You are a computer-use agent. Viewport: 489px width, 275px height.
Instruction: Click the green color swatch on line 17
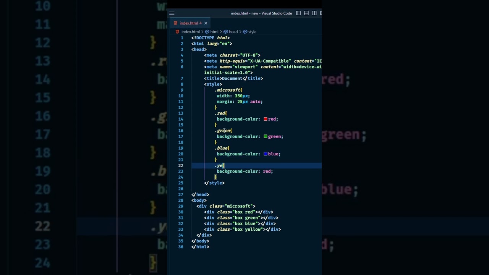[x=266, y=136]
